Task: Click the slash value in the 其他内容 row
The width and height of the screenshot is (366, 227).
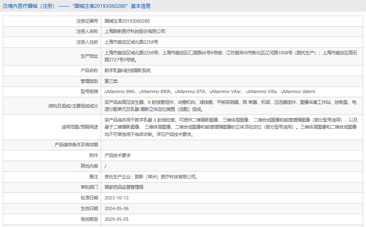Action: pos(105,166)
